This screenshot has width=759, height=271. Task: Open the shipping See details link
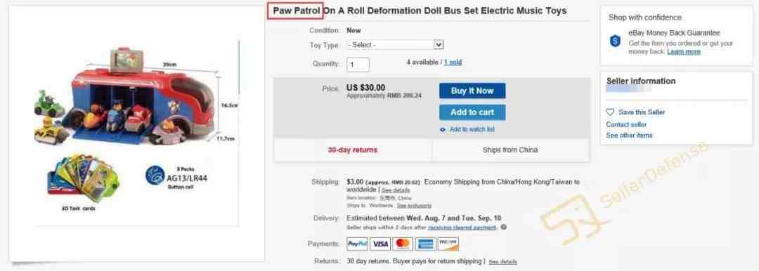(x=396, y=190)
